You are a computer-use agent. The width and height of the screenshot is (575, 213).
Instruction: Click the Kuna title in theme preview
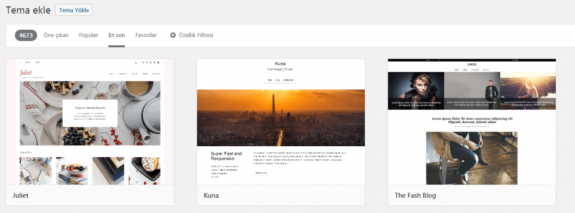click(281, 64)
